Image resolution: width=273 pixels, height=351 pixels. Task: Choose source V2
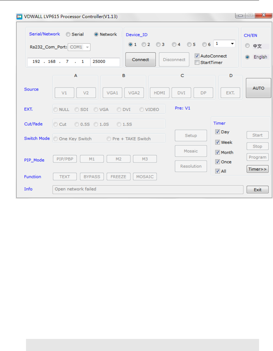click(x=86, y=93)
